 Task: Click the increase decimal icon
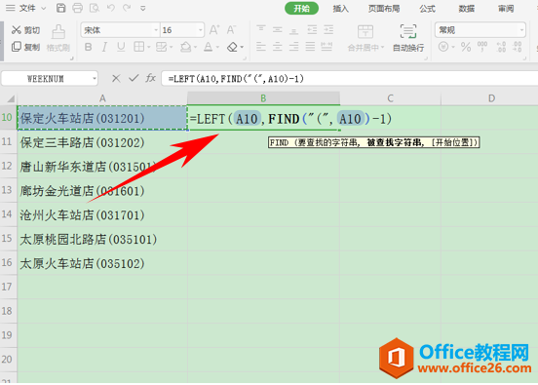(501, 47)
